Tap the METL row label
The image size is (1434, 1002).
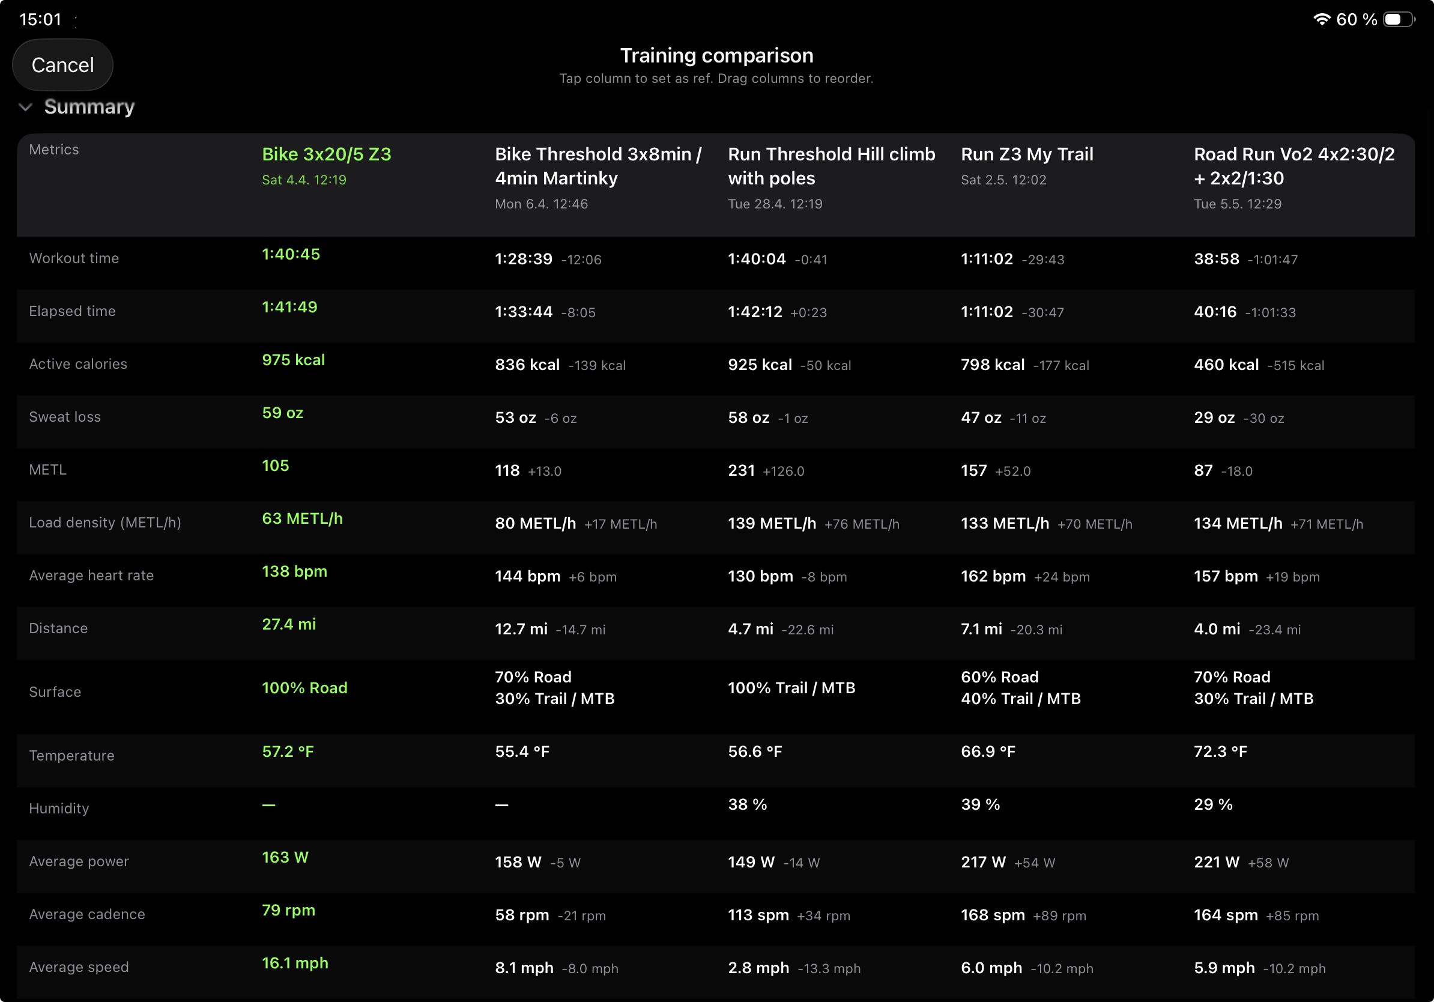(x=47, y=470)
